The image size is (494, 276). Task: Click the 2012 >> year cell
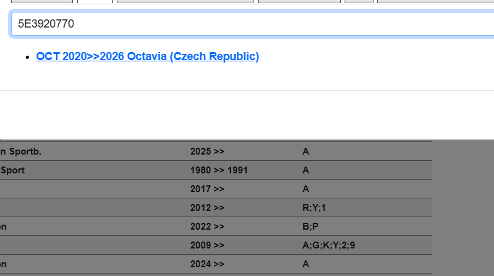click(207, 208)
